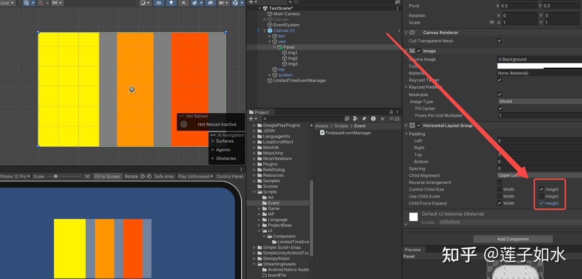Toggle hidden packages eye icon showing 23
Screen dimensions: 582x279
tap(394, 119)
